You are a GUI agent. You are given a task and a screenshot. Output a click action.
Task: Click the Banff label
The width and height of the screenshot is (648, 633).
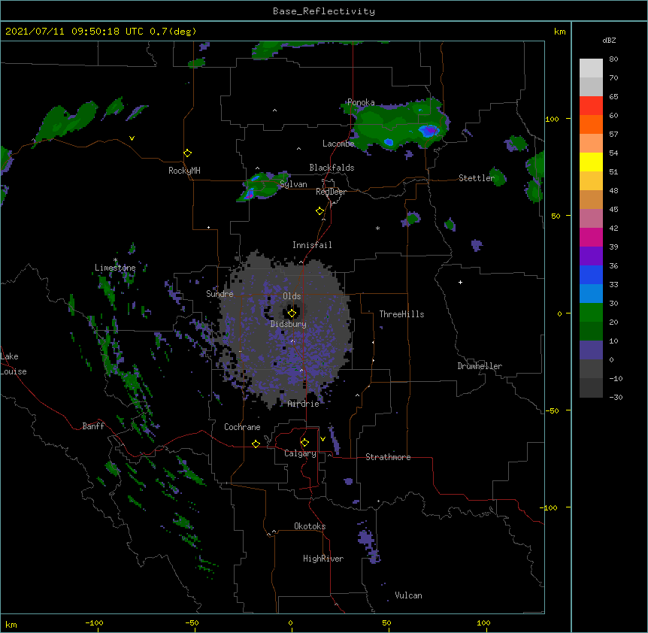tap(93, 426)
